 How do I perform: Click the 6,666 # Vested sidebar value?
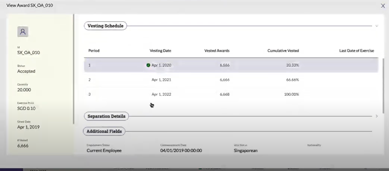pos(23,146)
